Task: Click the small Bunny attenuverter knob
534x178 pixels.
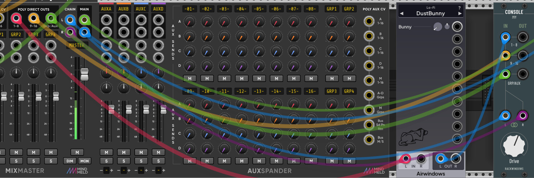Action: click(x=447, y=26)
